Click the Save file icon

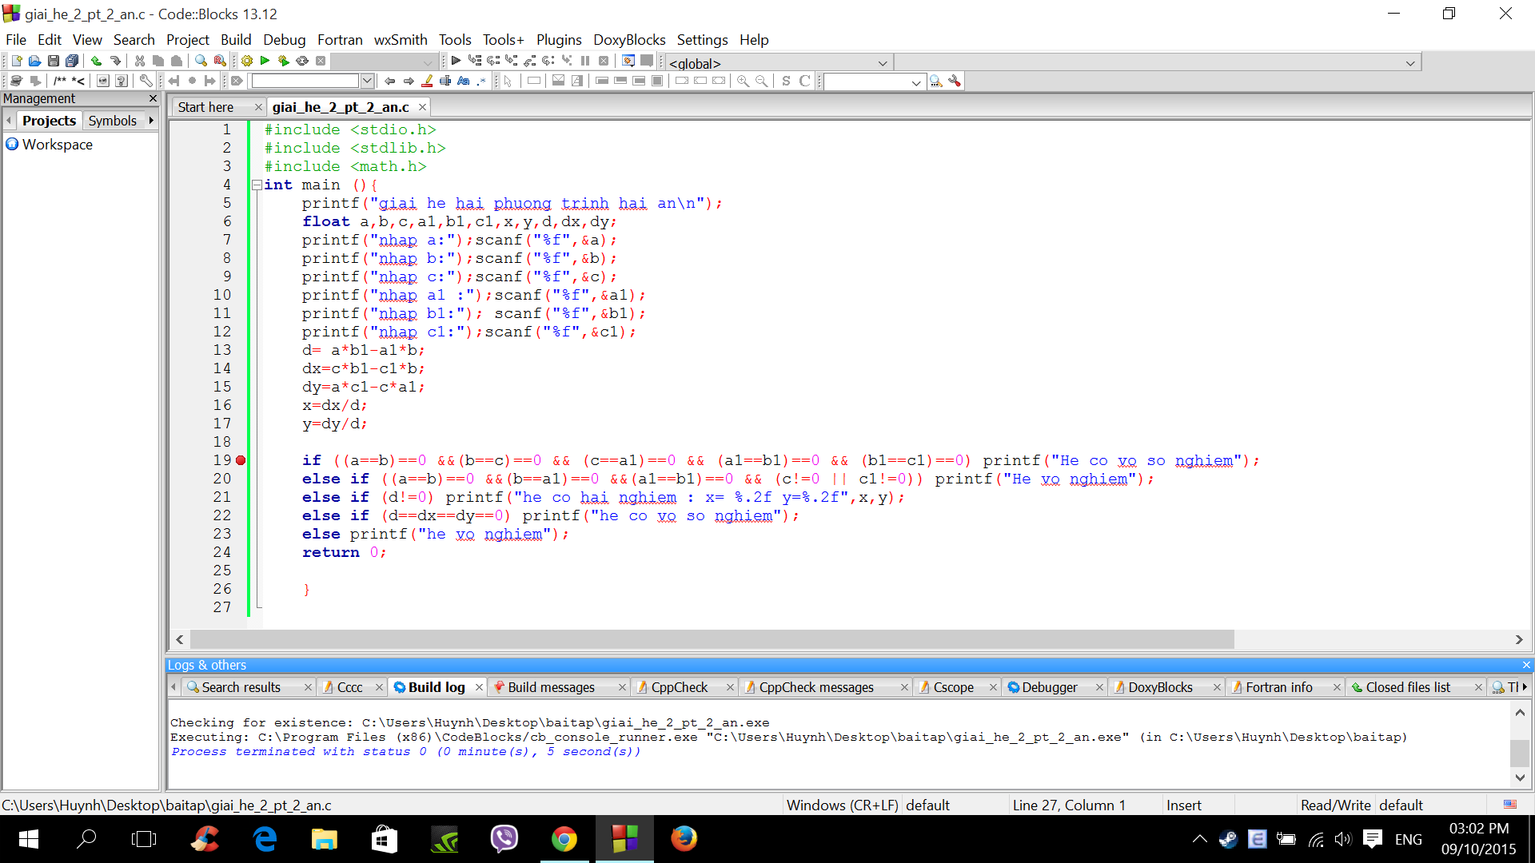[x=54, y=61]
